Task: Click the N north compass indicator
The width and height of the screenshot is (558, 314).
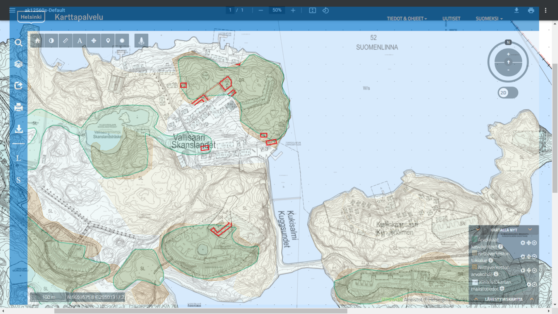Action: pos(508,42)
